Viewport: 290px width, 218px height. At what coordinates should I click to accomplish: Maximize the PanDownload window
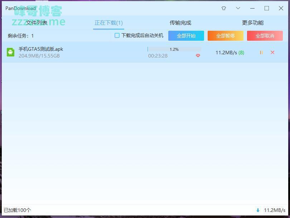coord(267,8)
